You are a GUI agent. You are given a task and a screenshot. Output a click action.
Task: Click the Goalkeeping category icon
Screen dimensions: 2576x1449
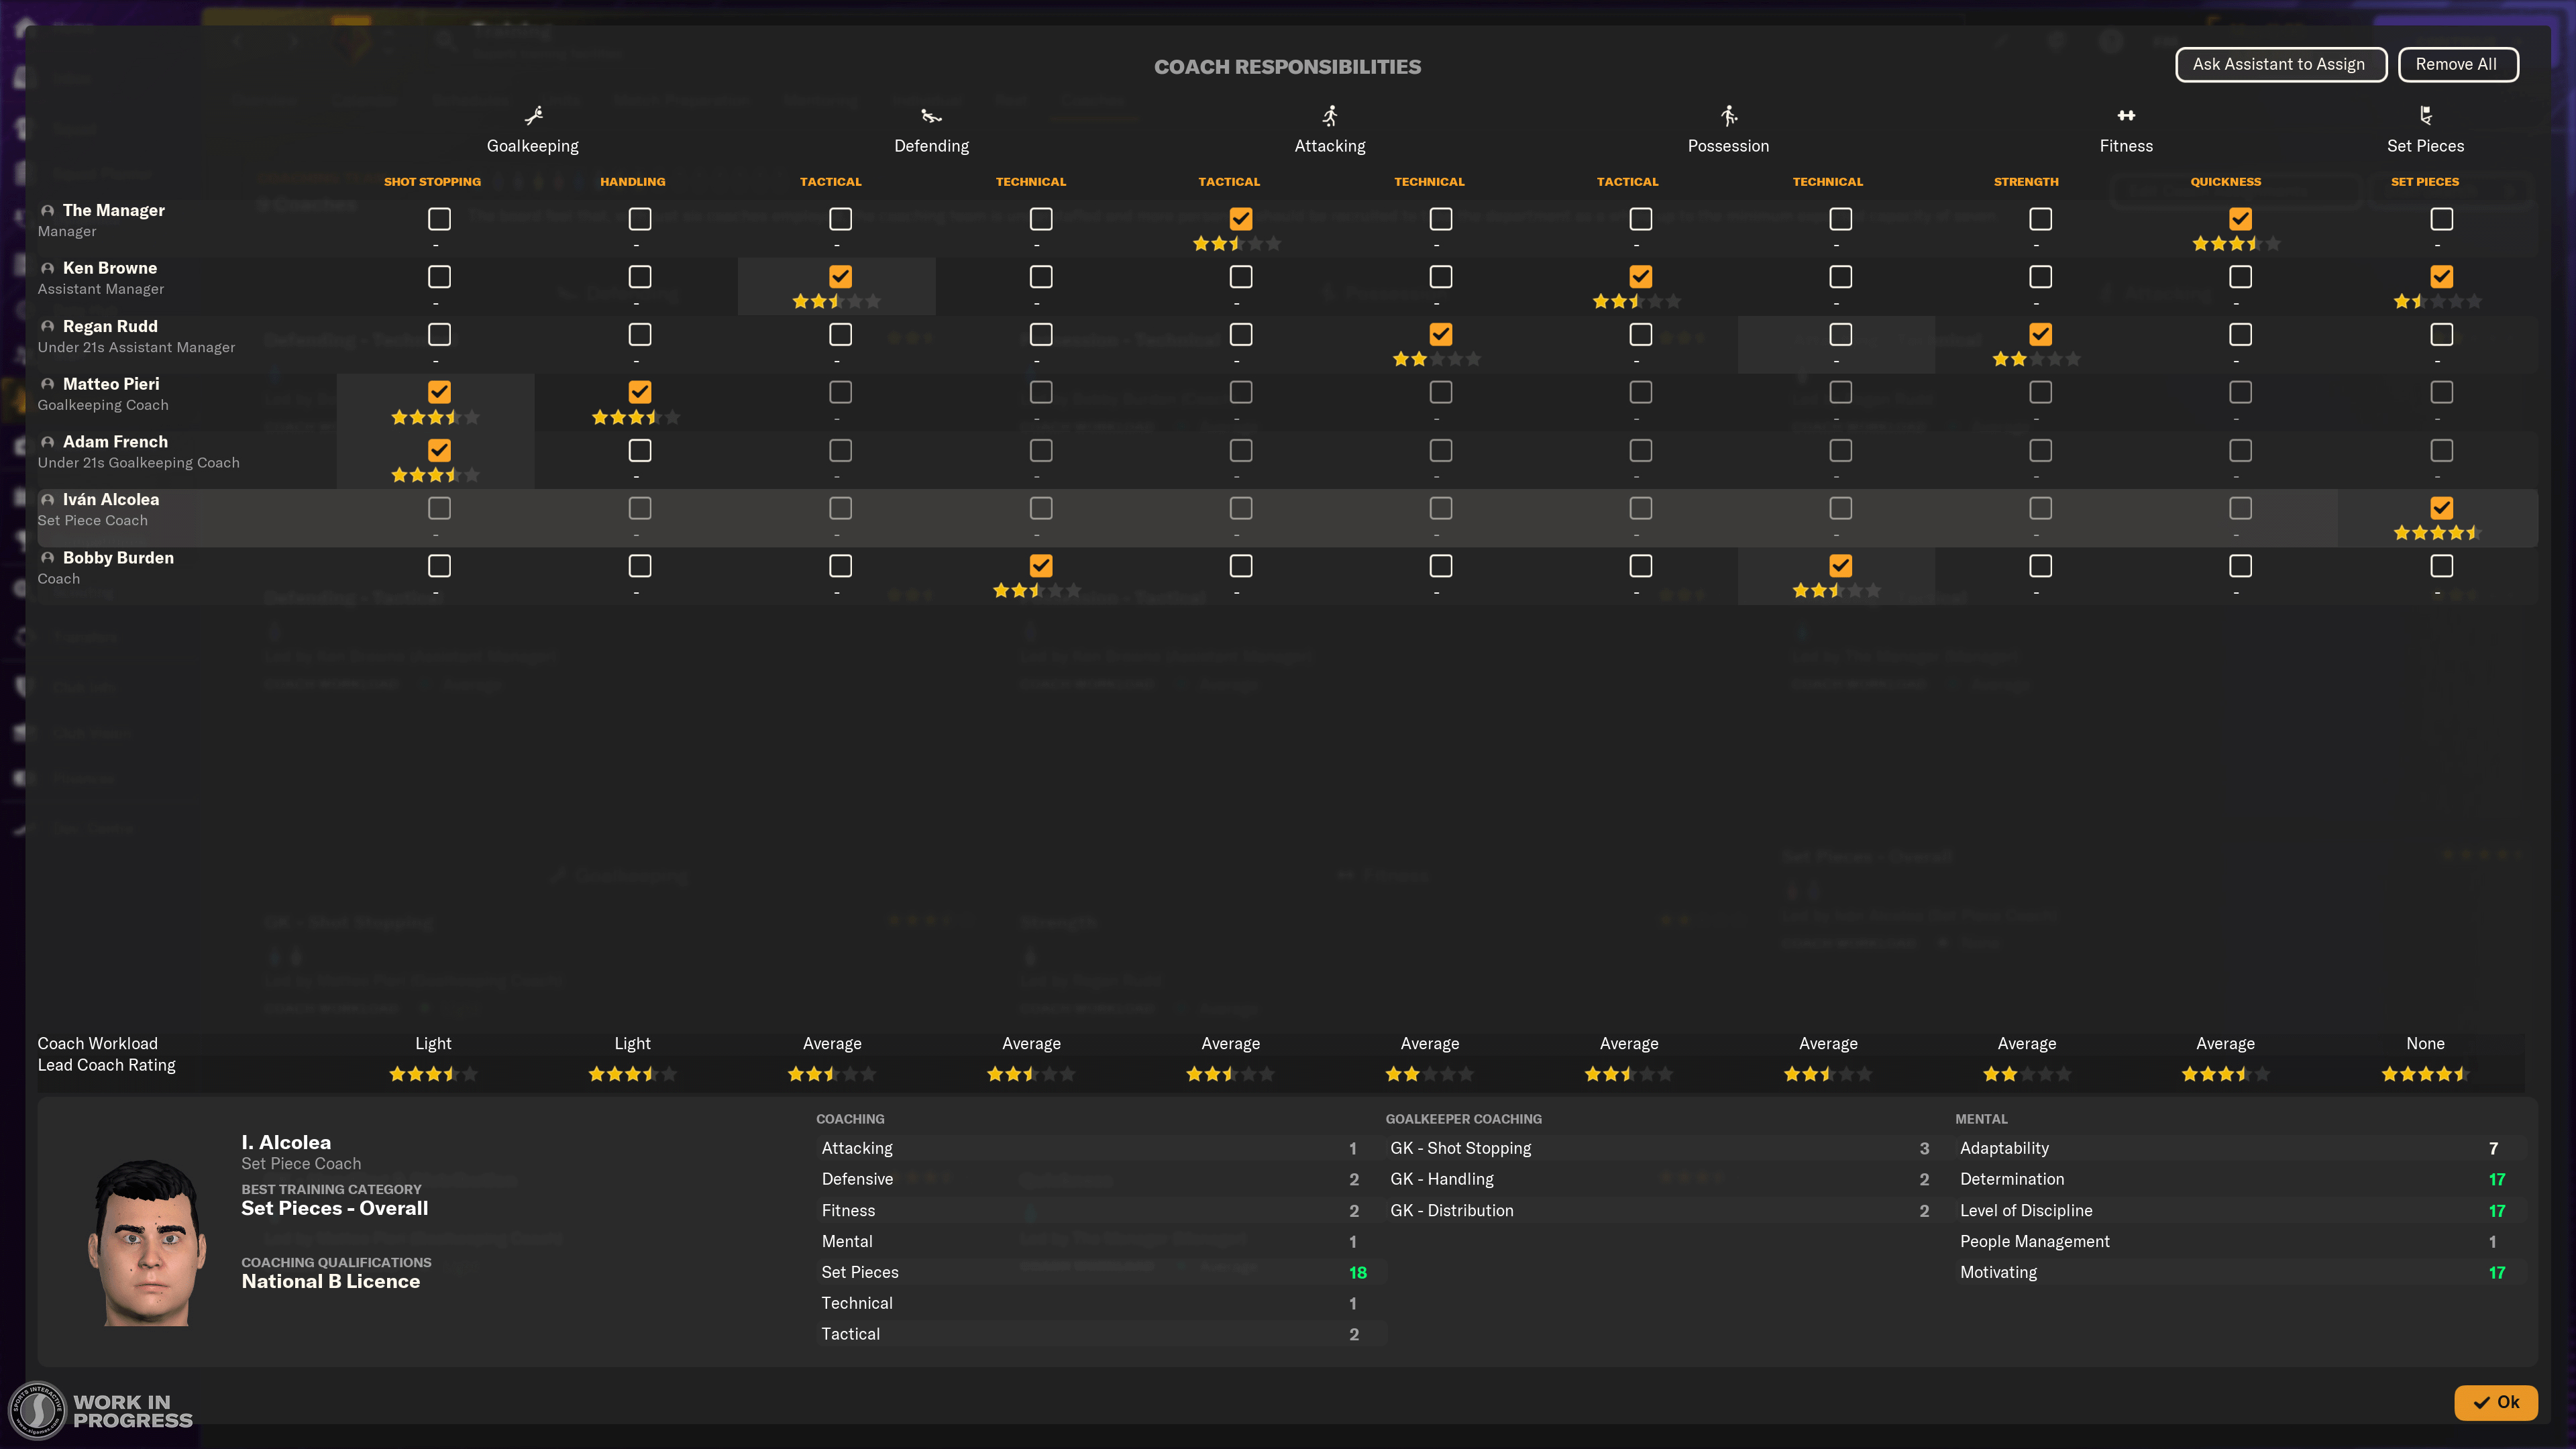click(533, 116)
